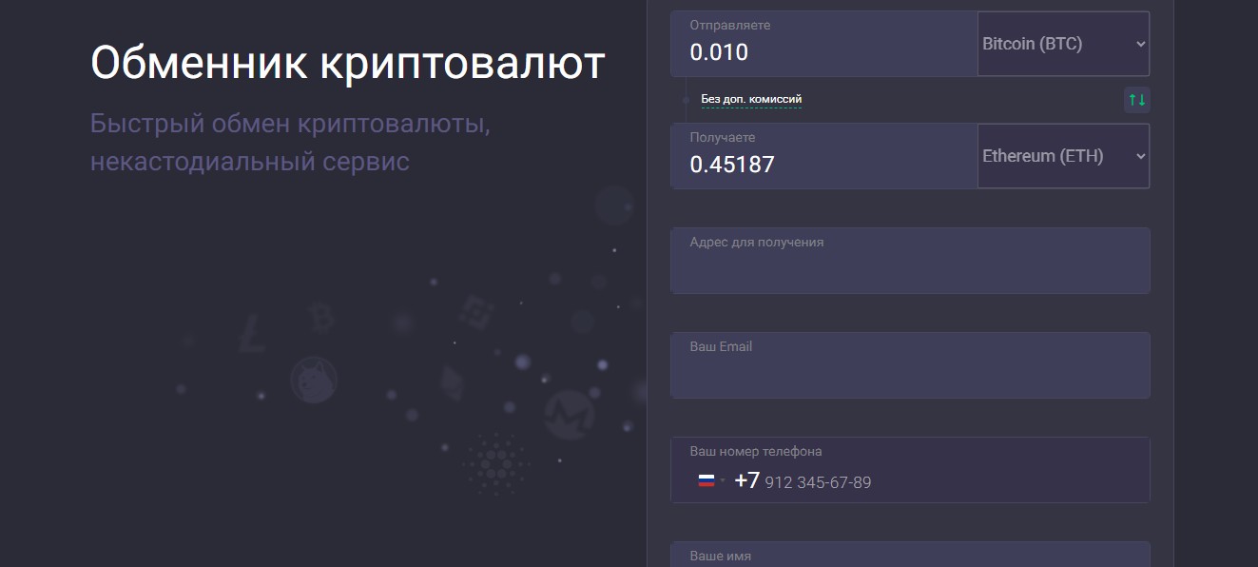Focus the 'Адрес для получения' input field
The height and width of the screenshot is (567, 1258).
(x=910, y=261)
